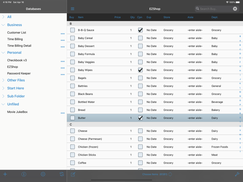Sort by Exp column header

[x=149, y=17]
